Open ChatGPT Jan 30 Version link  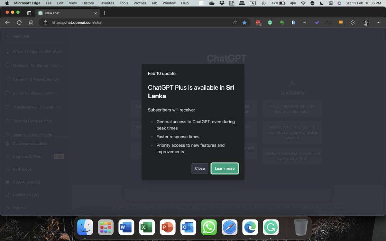tap(129, 208)
